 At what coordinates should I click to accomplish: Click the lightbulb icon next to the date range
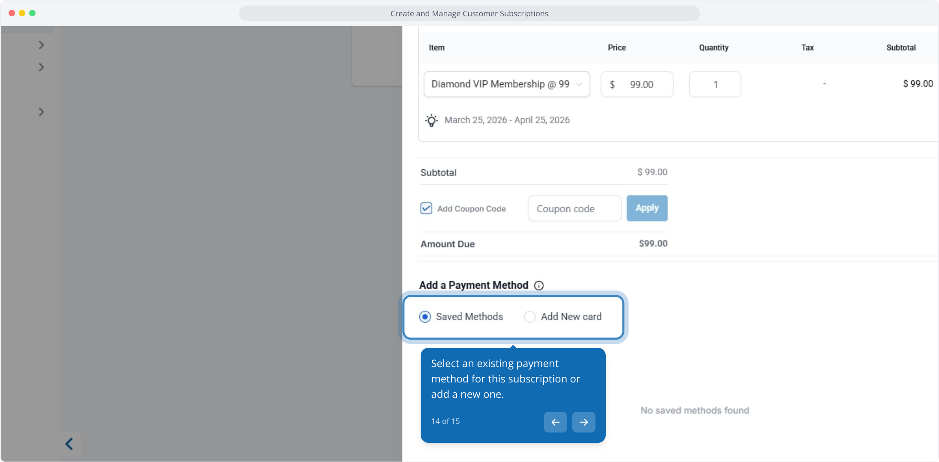431,121
